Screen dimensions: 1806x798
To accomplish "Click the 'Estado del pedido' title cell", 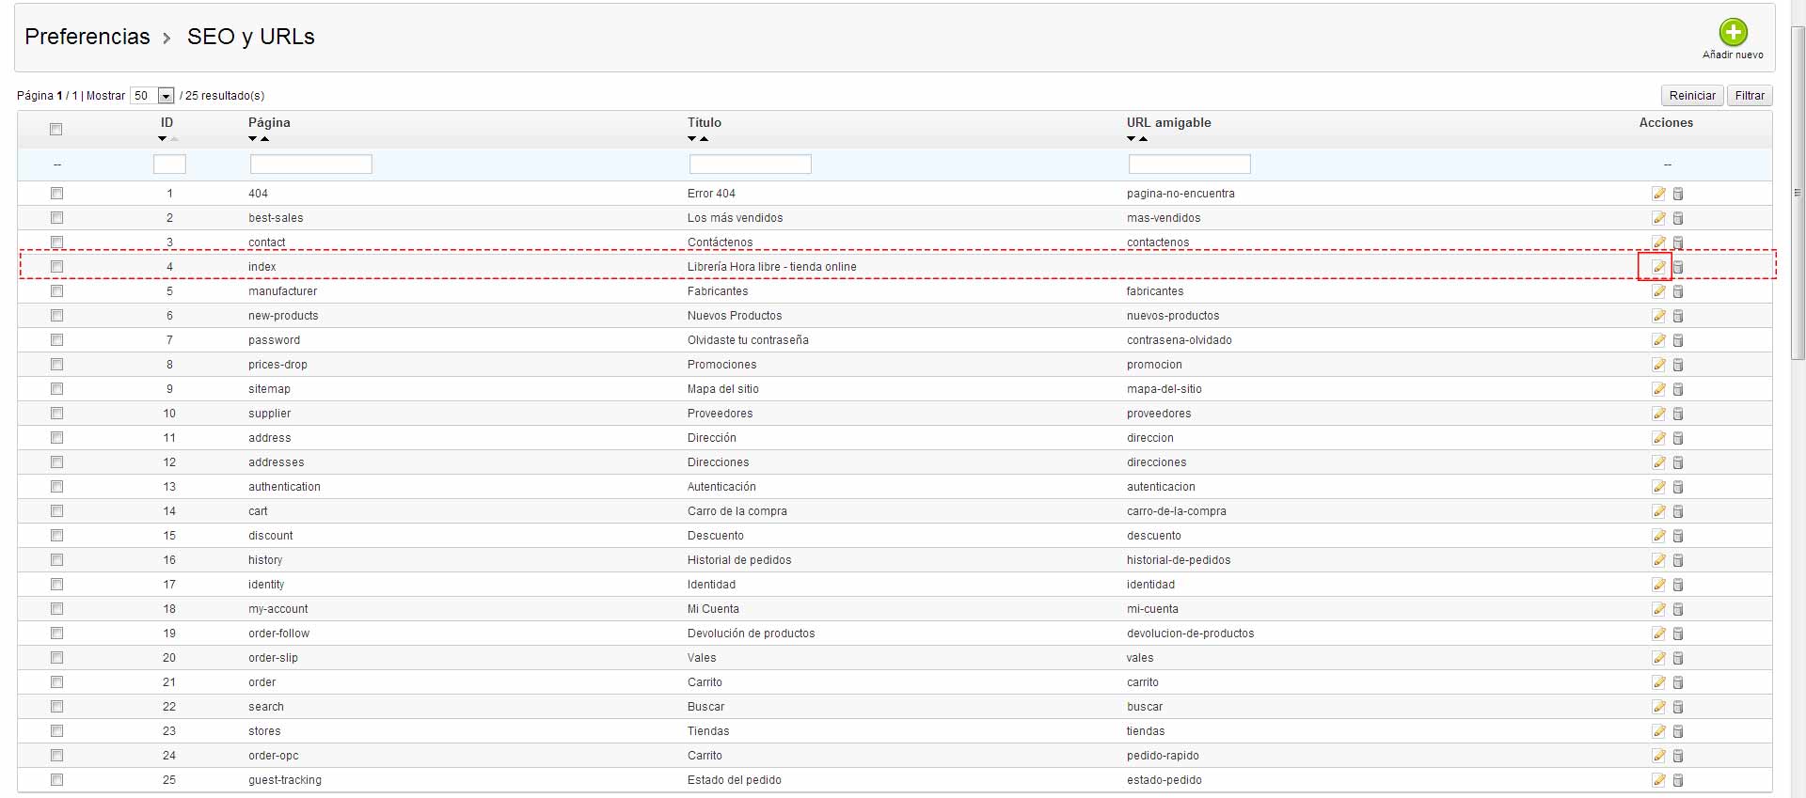I will 735,780.
